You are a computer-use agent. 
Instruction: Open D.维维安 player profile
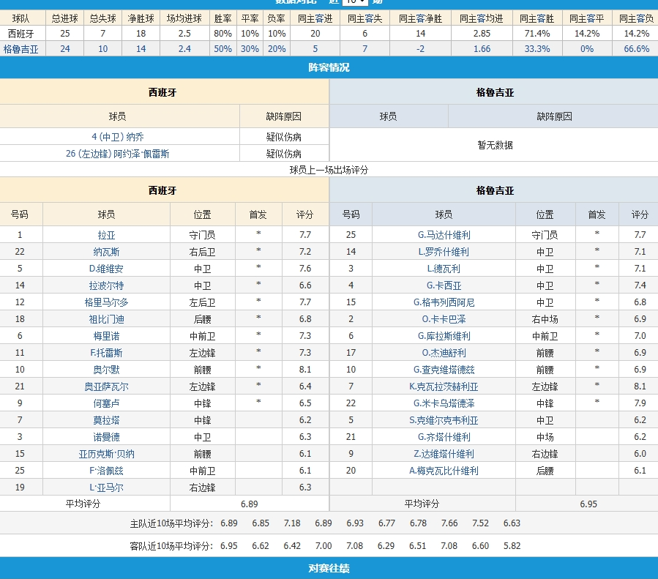pyautogui.click(x=106, y=269)
